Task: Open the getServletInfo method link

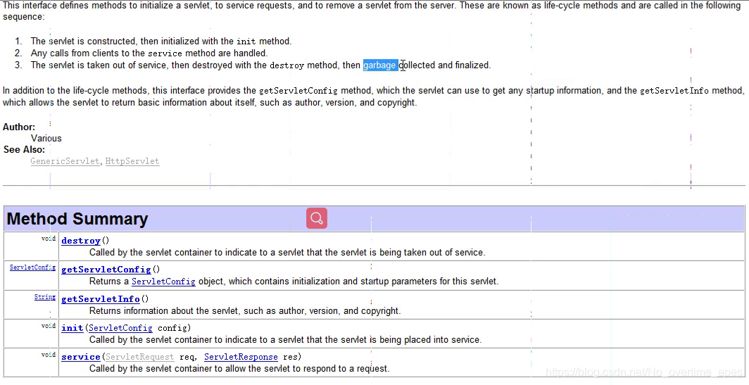Action: click(100, 299)
